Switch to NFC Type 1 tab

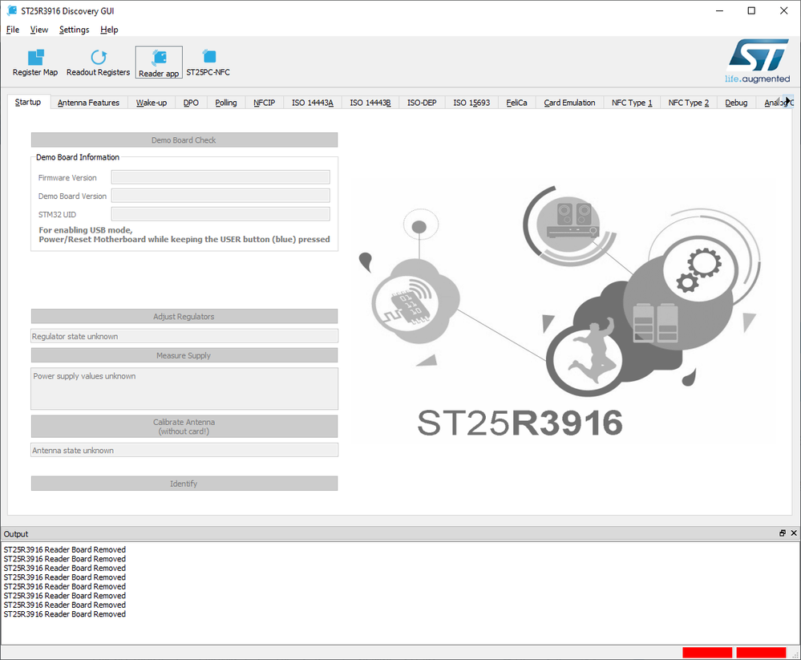pyautogui.click(x=632, y=103)
